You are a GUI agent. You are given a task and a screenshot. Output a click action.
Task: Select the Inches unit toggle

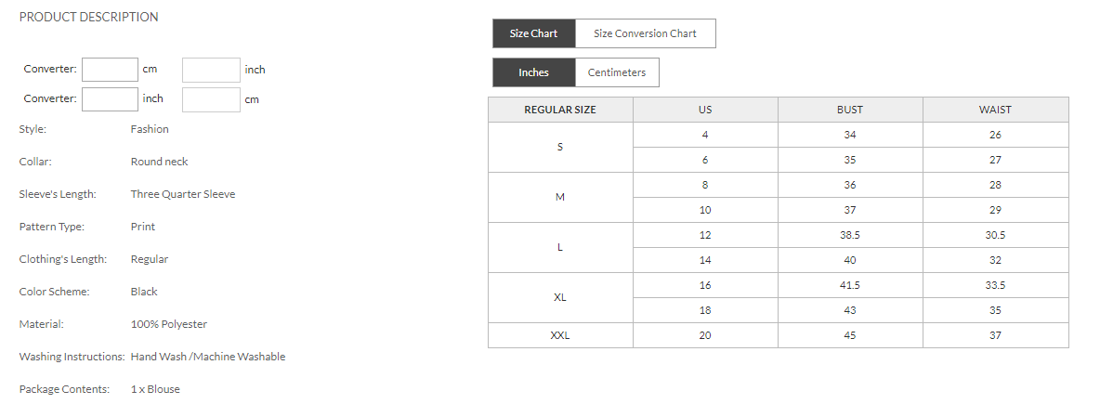(533, 72)
